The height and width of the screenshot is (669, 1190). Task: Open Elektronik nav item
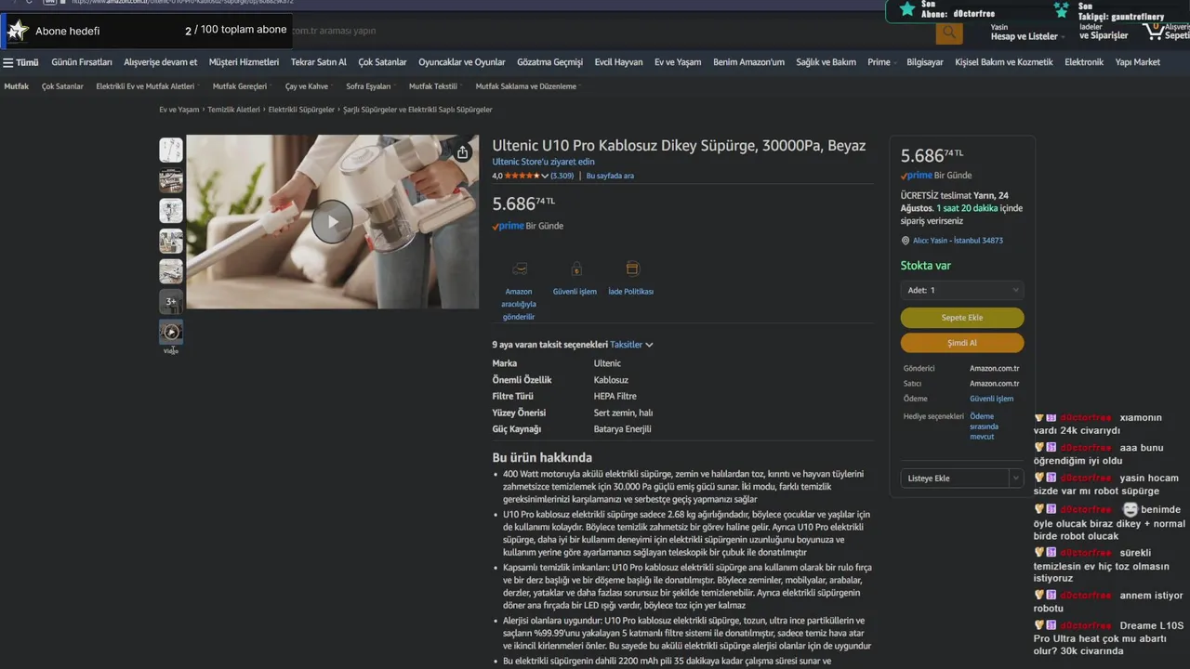pyautogui.click(x=1084, y=62)
